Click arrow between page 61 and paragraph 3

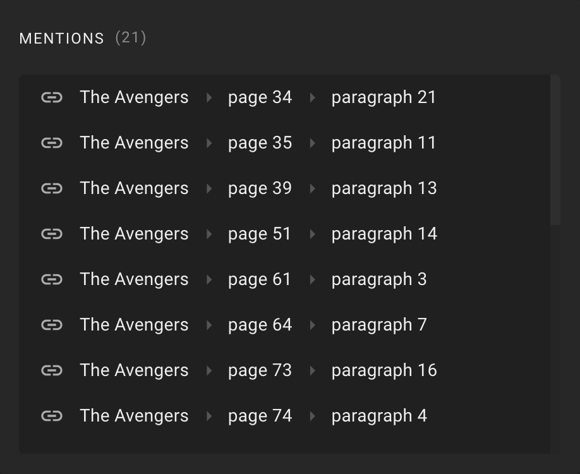tap(312, 279)
